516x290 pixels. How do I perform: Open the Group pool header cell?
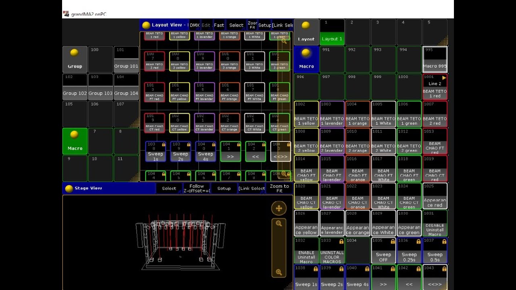[x=75, y=59]
